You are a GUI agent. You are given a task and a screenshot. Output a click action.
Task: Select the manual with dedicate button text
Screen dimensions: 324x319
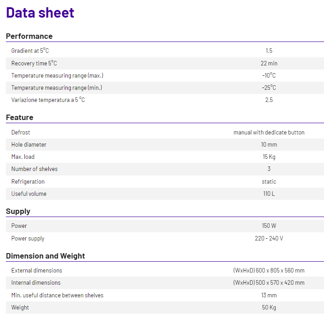coord(269,132)
